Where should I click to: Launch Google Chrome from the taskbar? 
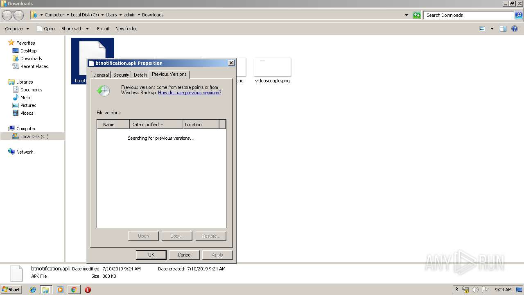pos(74,290)
